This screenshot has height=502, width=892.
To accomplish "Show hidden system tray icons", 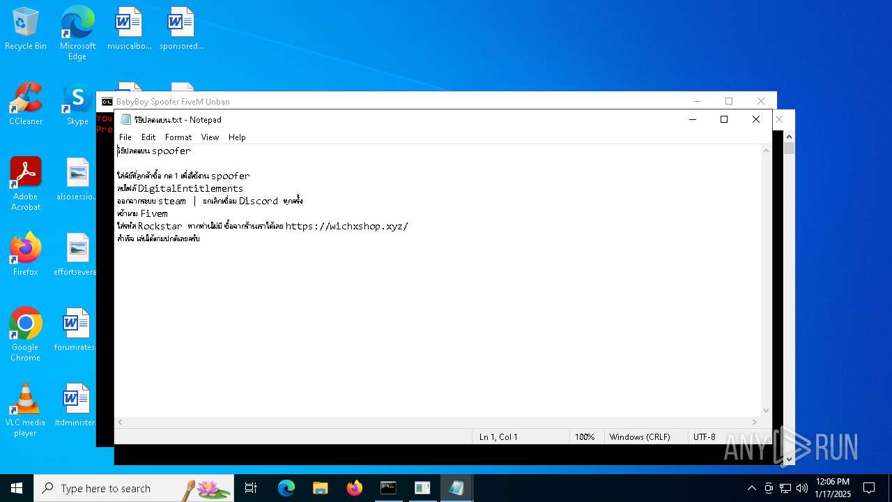I will [x=751, y=488].
